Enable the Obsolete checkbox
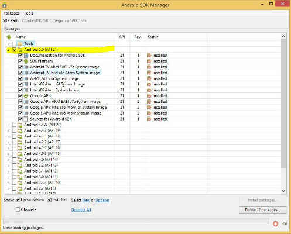 (x=18, y=209)
